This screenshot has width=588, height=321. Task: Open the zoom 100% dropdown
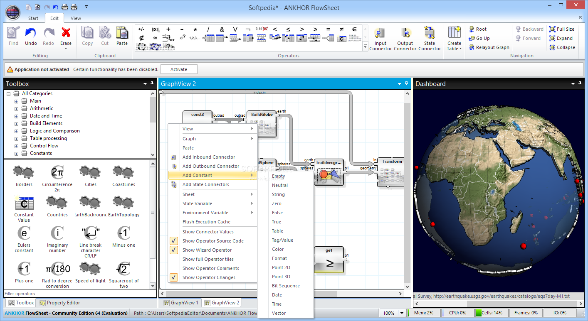point(402,313)
